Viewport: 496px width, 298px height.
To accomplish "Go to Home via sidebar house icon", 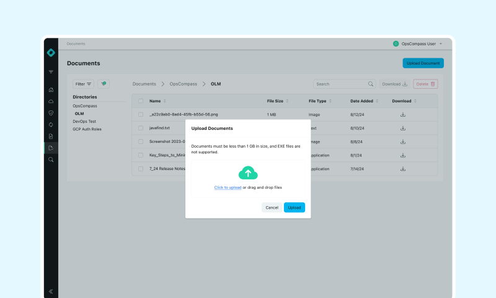I will 51,89.
